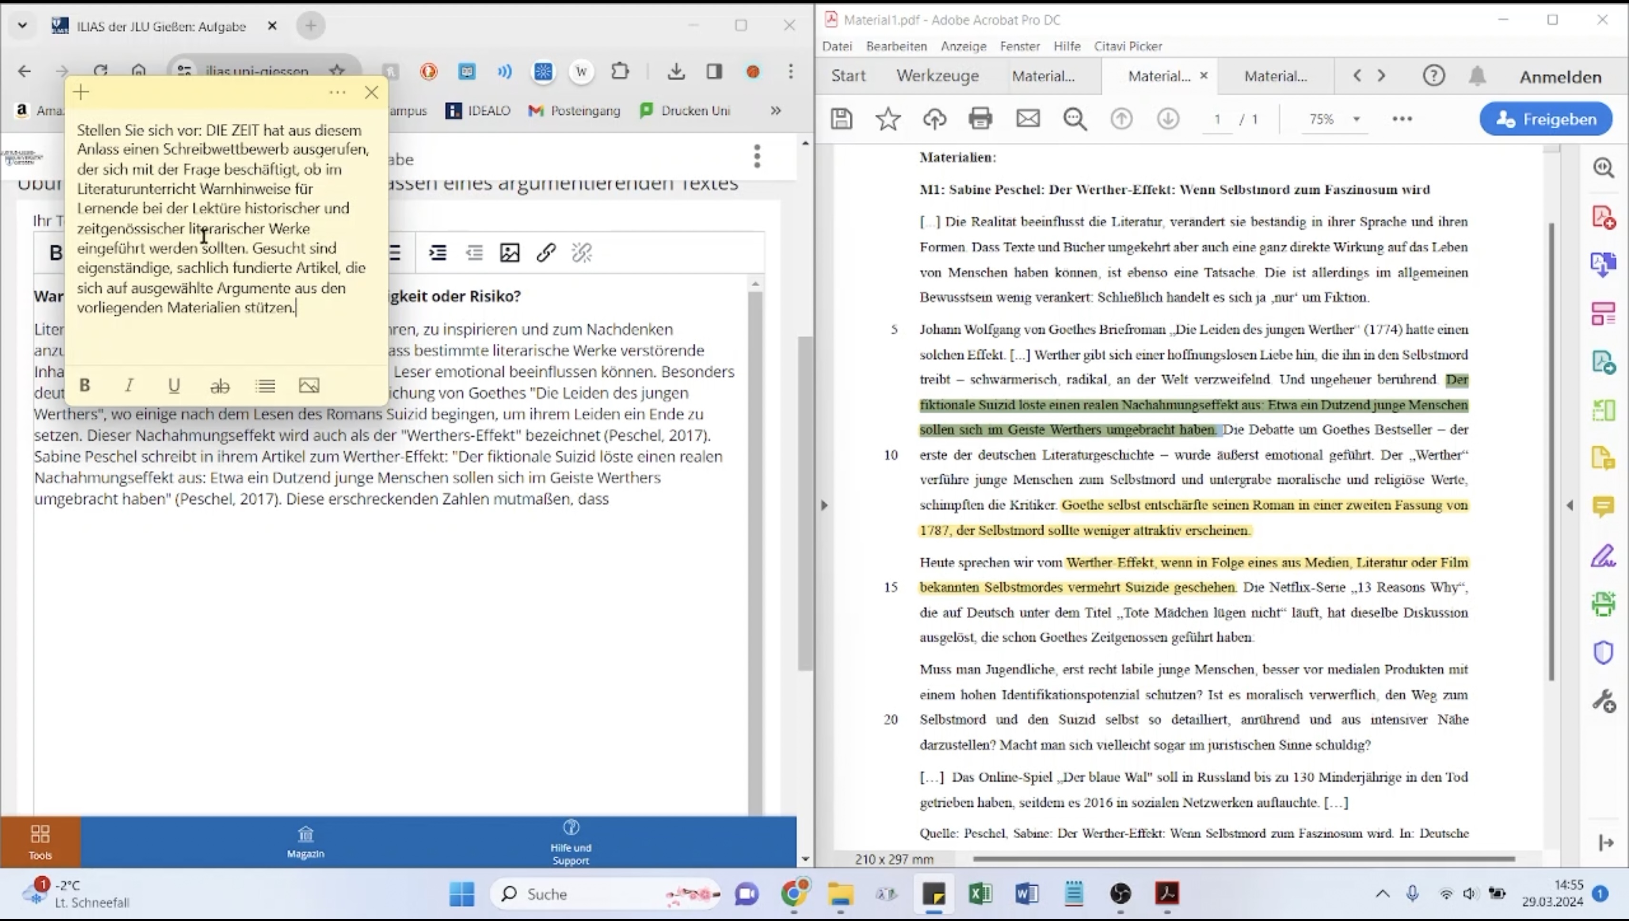Open the zoom level dropdown showing 75%
The image size is (1629, 921).
click(x=1334, y=119)
